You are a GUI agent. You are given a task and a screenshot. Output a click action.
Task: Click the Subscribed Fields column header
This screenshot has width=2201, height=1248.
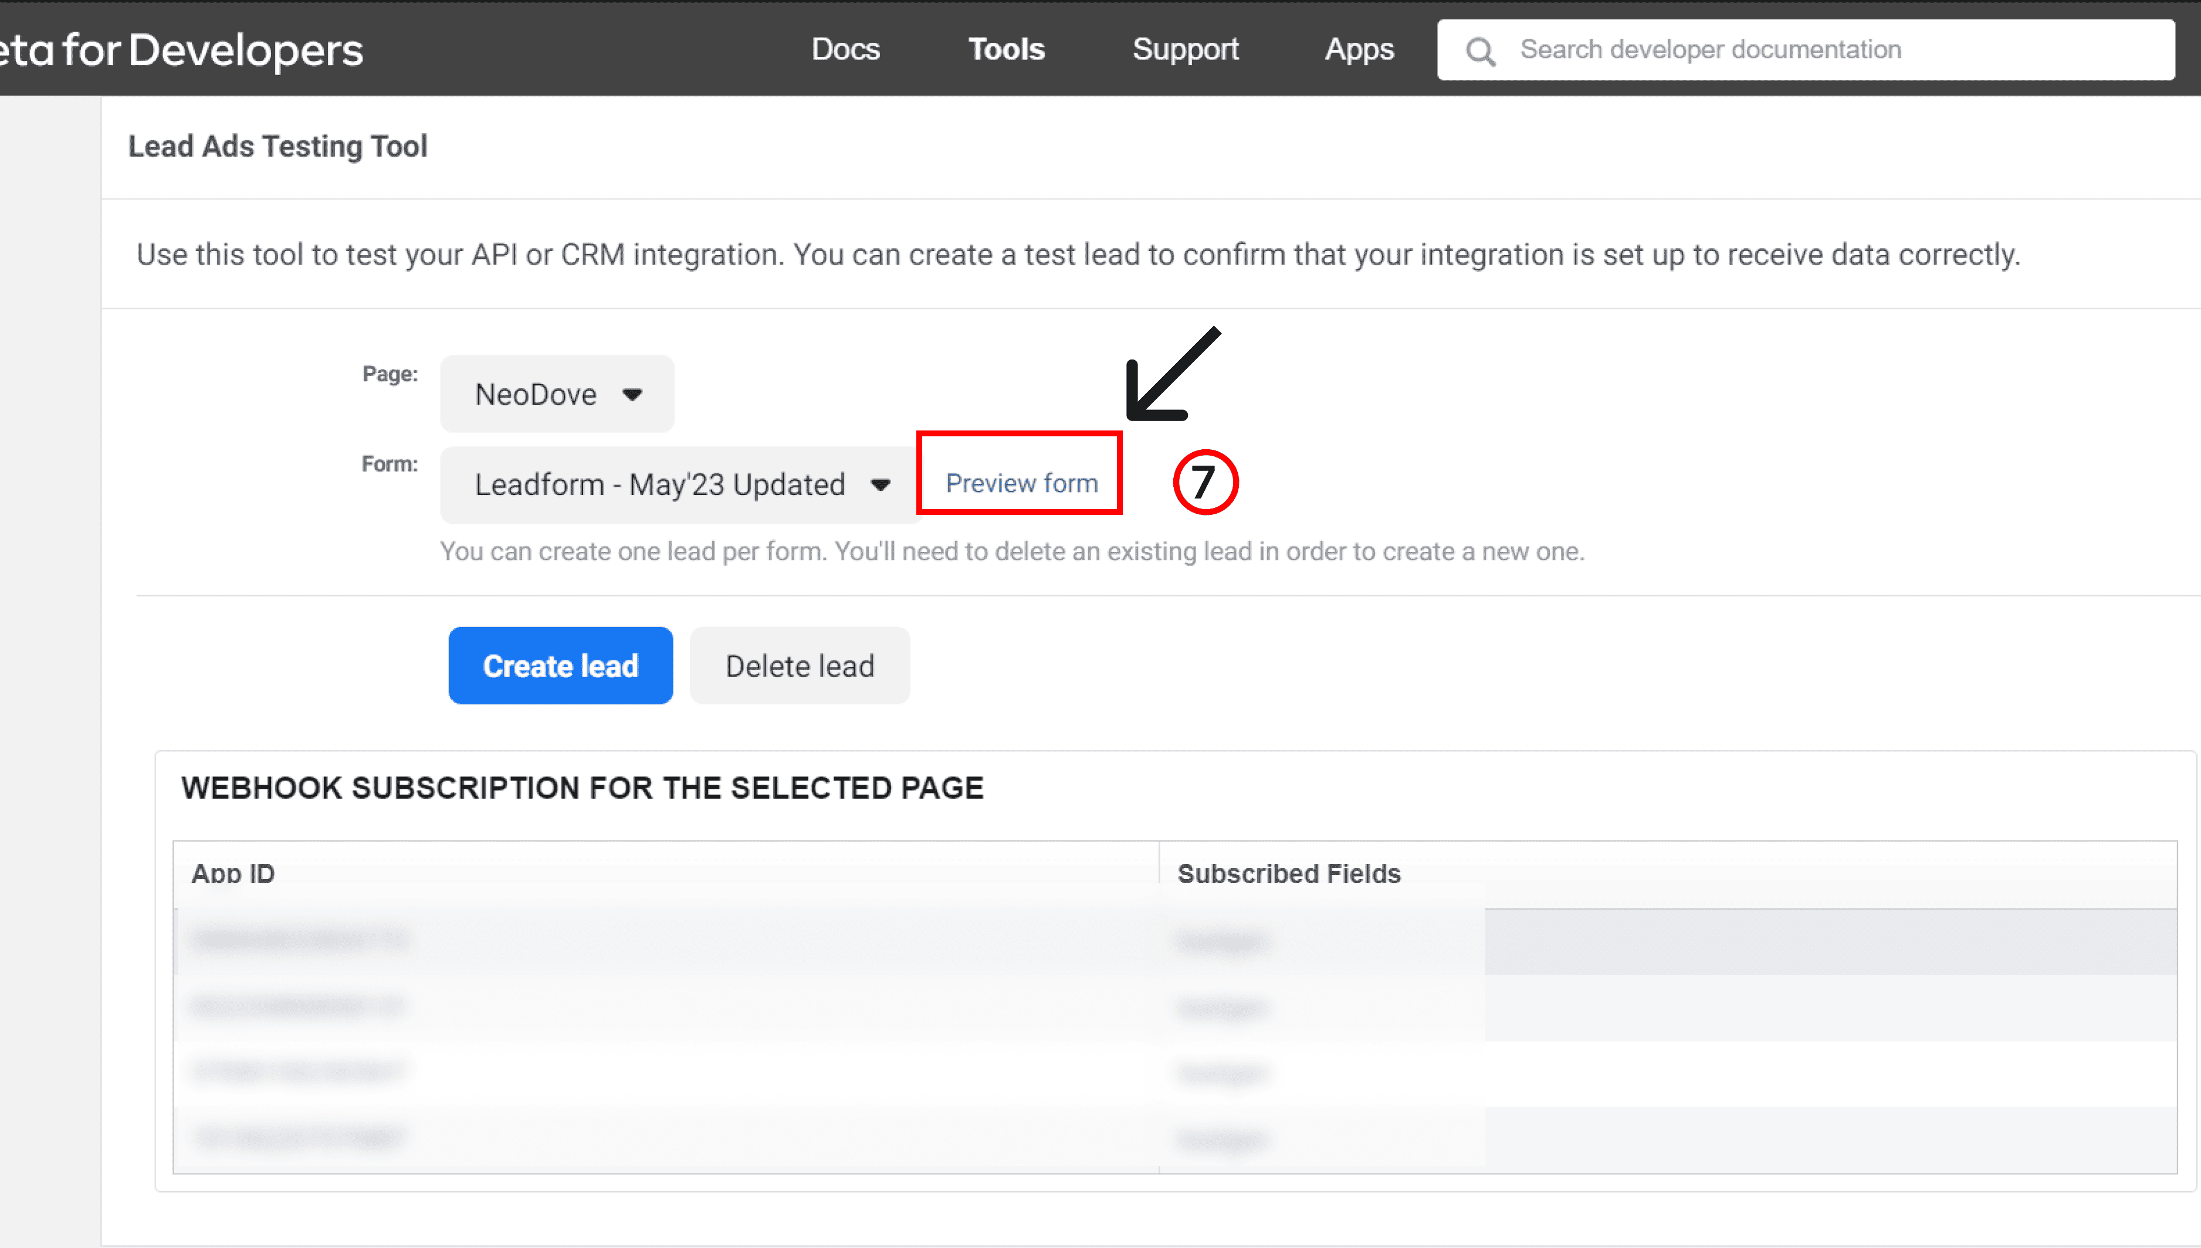pyautogui.click(x=1289, y=873)
